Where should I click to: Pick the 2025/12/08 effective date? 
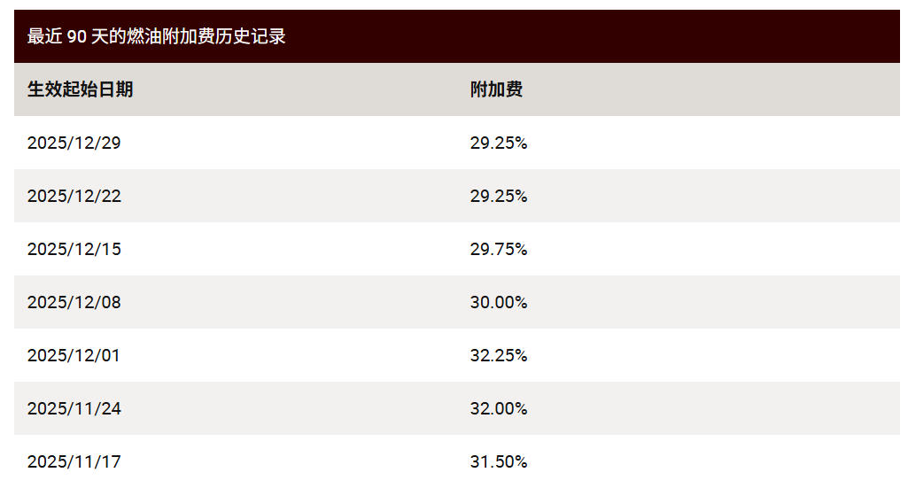74,302
